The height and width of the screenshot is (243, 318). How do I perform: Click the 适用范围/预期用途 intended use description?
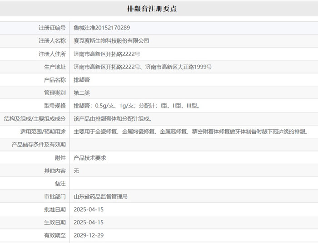191,132
